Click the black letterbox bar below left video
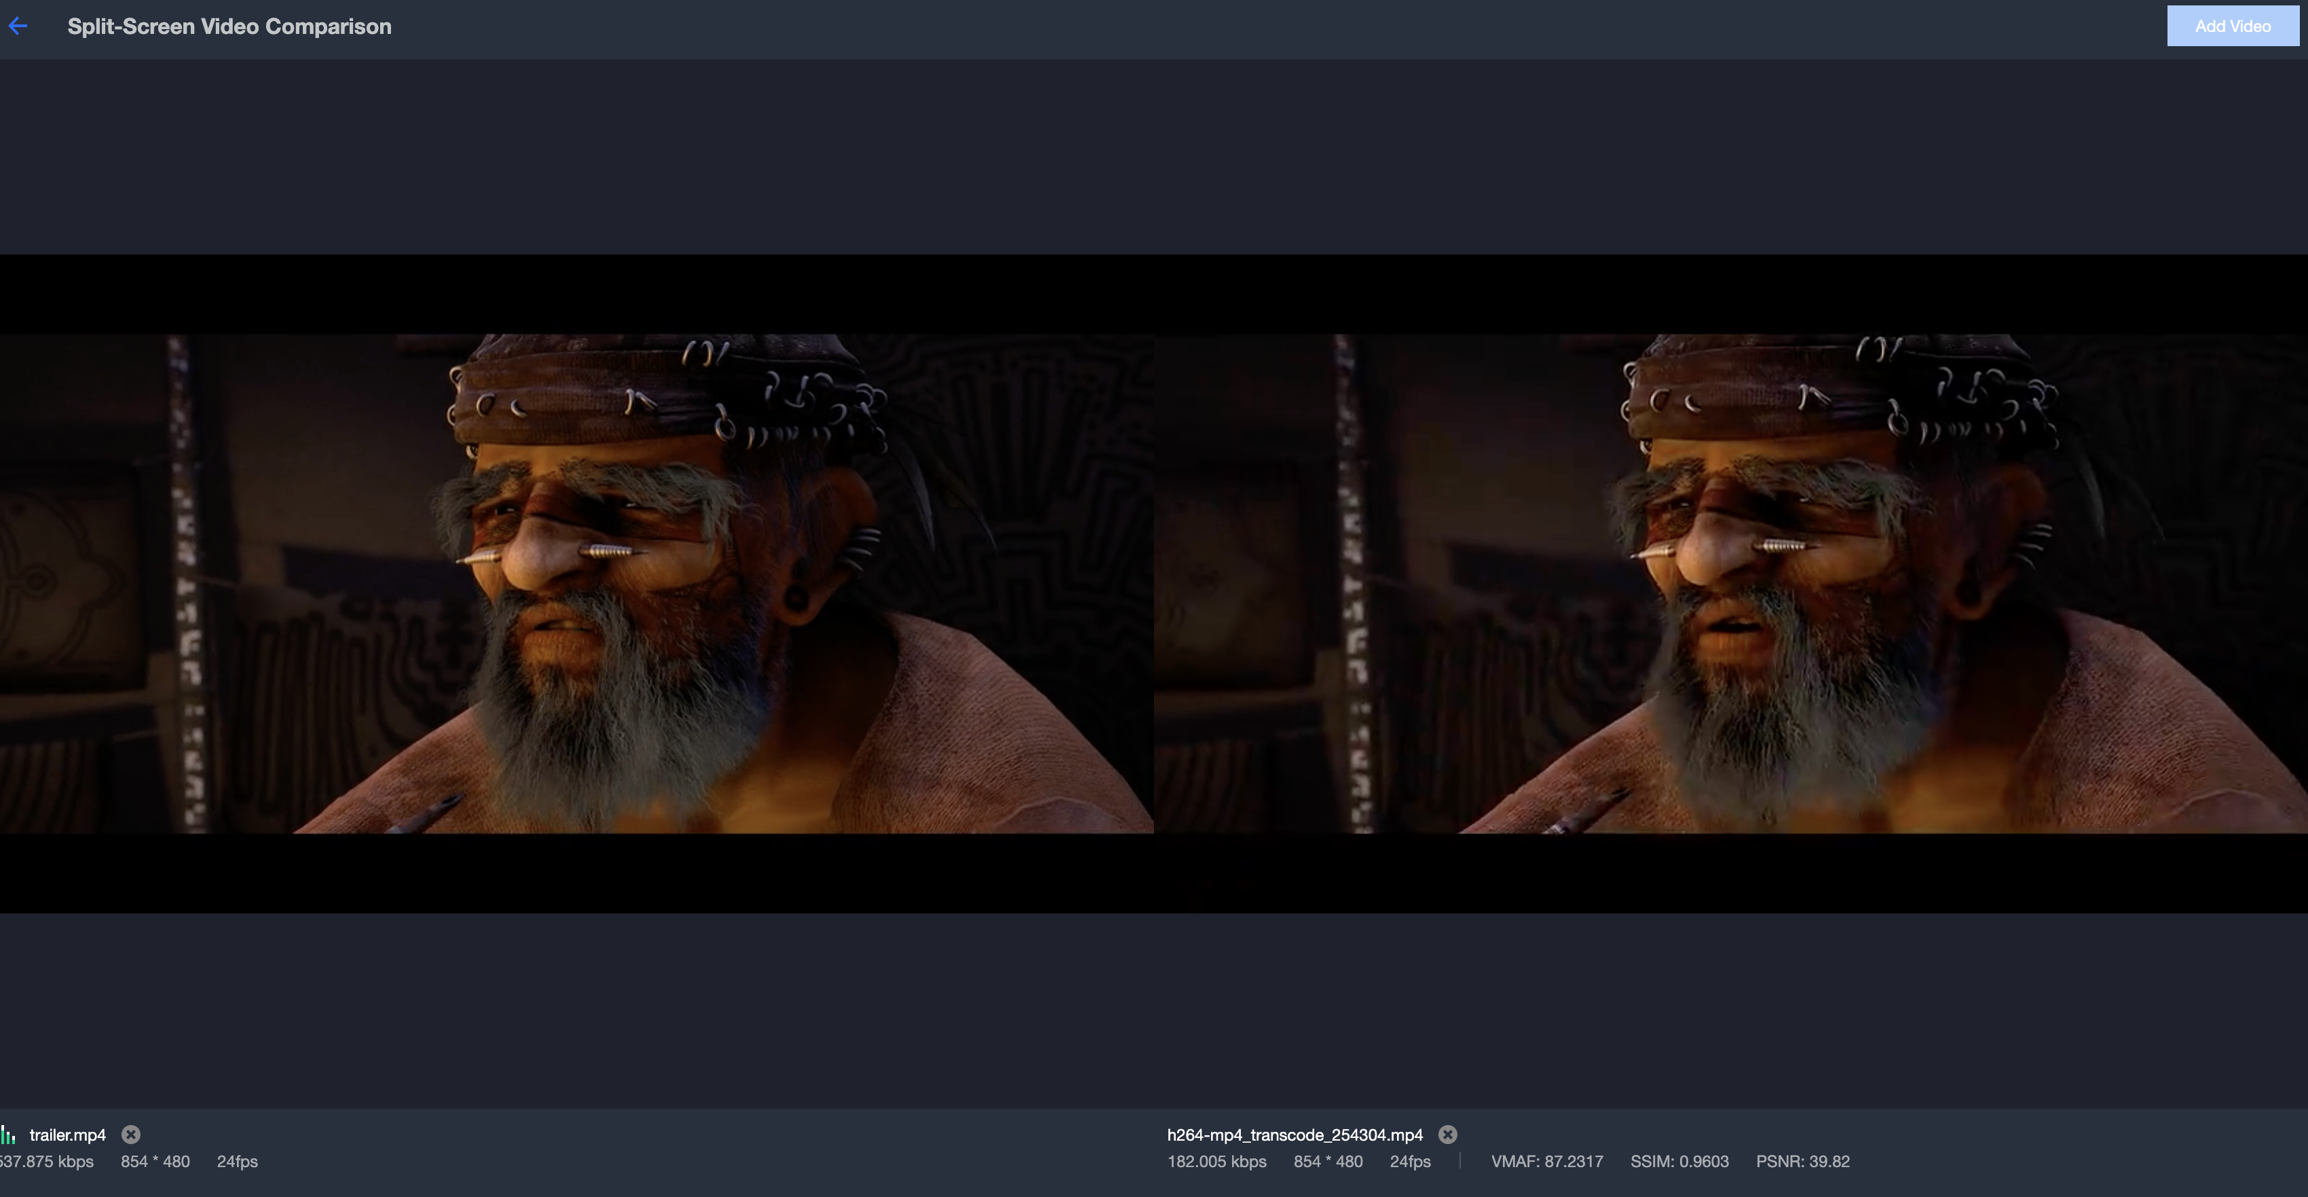Image resolution: width=2308 pixels, height=1197 pixels. [x=576, y=873]
